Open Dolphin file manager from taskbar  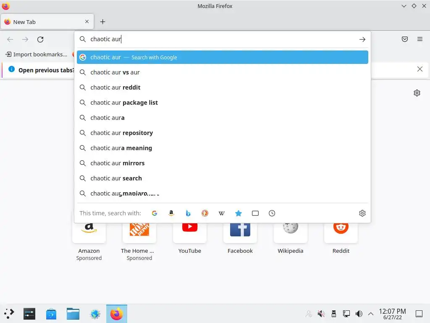pos(73,314)
